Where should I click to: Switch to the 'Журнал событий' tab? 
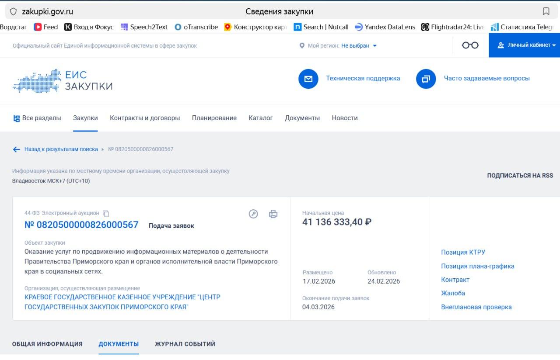(185, 344)
